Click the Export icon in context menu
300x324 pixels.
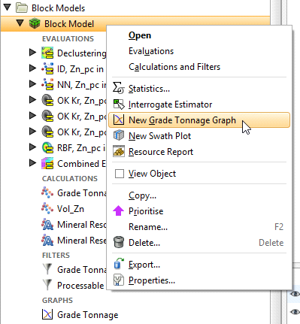coord(119,264)
